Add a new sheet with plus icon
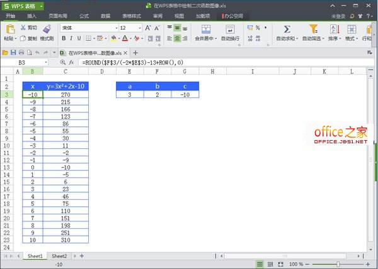This screenshot has width=378, height=269. [81, 256]
